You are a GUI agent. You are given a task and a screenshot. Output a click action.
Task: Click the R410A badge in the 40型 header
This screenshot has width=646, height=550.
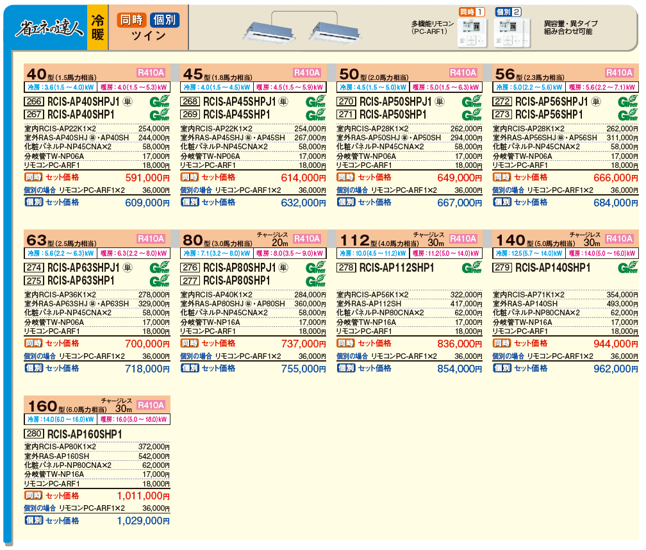[151, 73]
